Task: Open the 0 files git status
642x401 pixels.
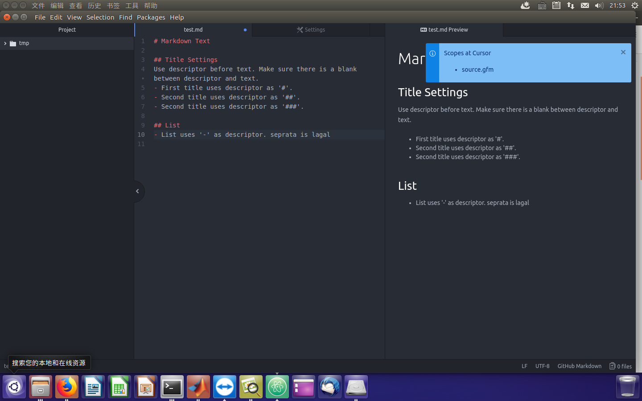Action: pyautogui.click(x=621, y=366)
